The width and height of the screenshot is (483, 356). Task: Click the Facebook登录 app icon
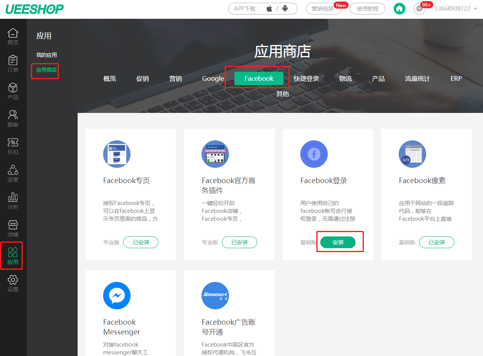[x=314, y=154]
